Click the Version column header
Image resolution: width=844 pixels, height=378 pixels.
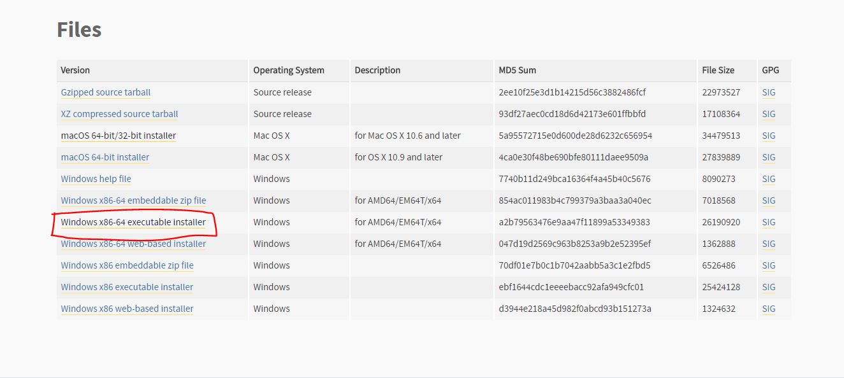click(x=75, y=70)
